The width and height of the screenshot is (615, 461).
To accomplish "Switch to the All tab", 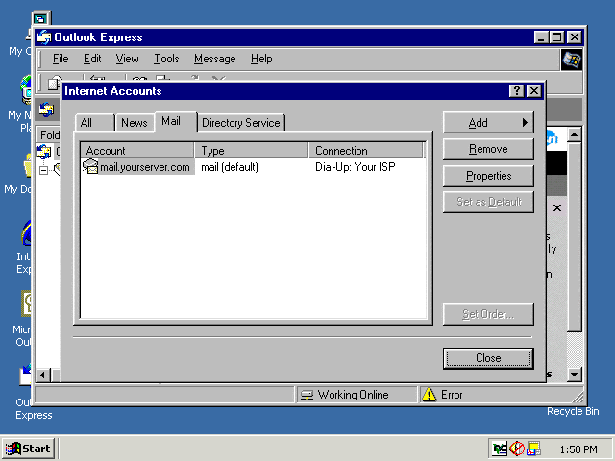I will (94, 123).
